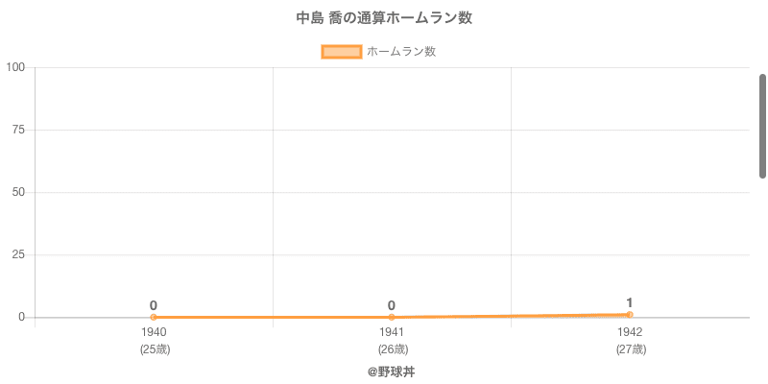Toggle the ホームラン数 legend label
The height and width of the screenshot is (384, 768).
(x=401, y=52)
